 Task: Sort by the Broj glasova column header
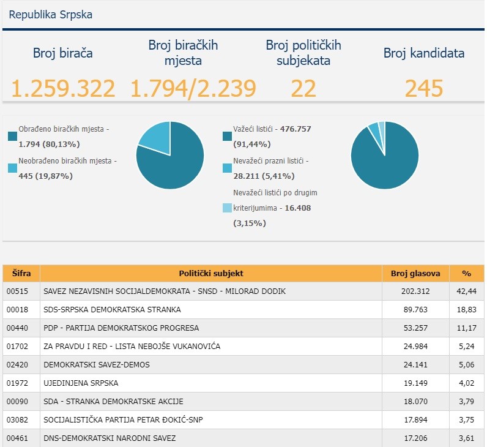tap(415, 273)
